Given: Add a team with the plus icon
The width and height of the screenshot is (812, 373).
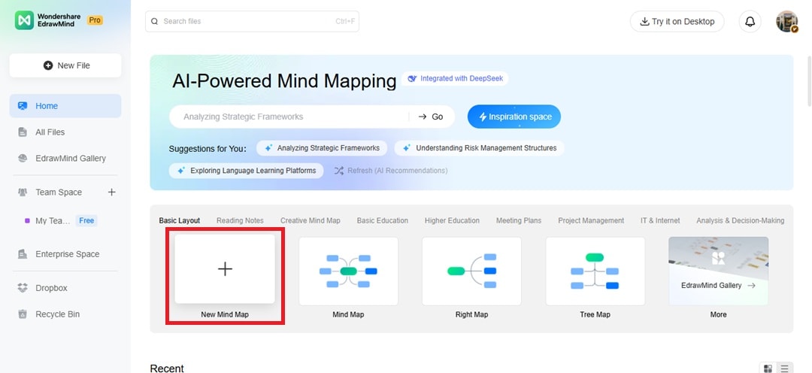Looking at the screenshot, I should click(x=111, y=193).
